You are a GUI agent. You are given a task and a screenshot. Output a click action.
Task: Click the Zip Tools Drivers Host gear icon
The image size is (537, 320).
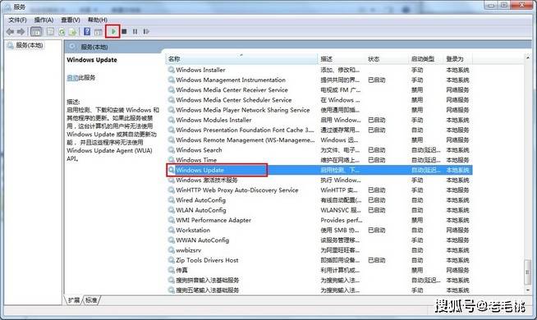172,260
